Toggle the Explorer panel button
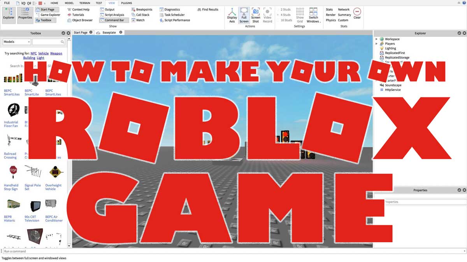This screenshot has height=262, width=467. click(9, 15)
